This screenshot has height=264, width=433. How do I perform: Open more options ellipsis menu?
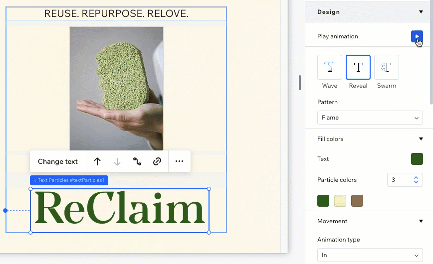click(x=179, y=161)
